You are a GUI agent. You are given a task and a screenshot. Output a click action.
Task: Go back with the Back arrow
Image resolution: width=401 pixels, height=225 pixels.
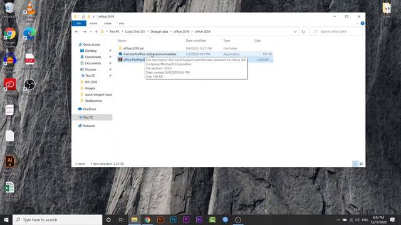click(x=76, y=32)
